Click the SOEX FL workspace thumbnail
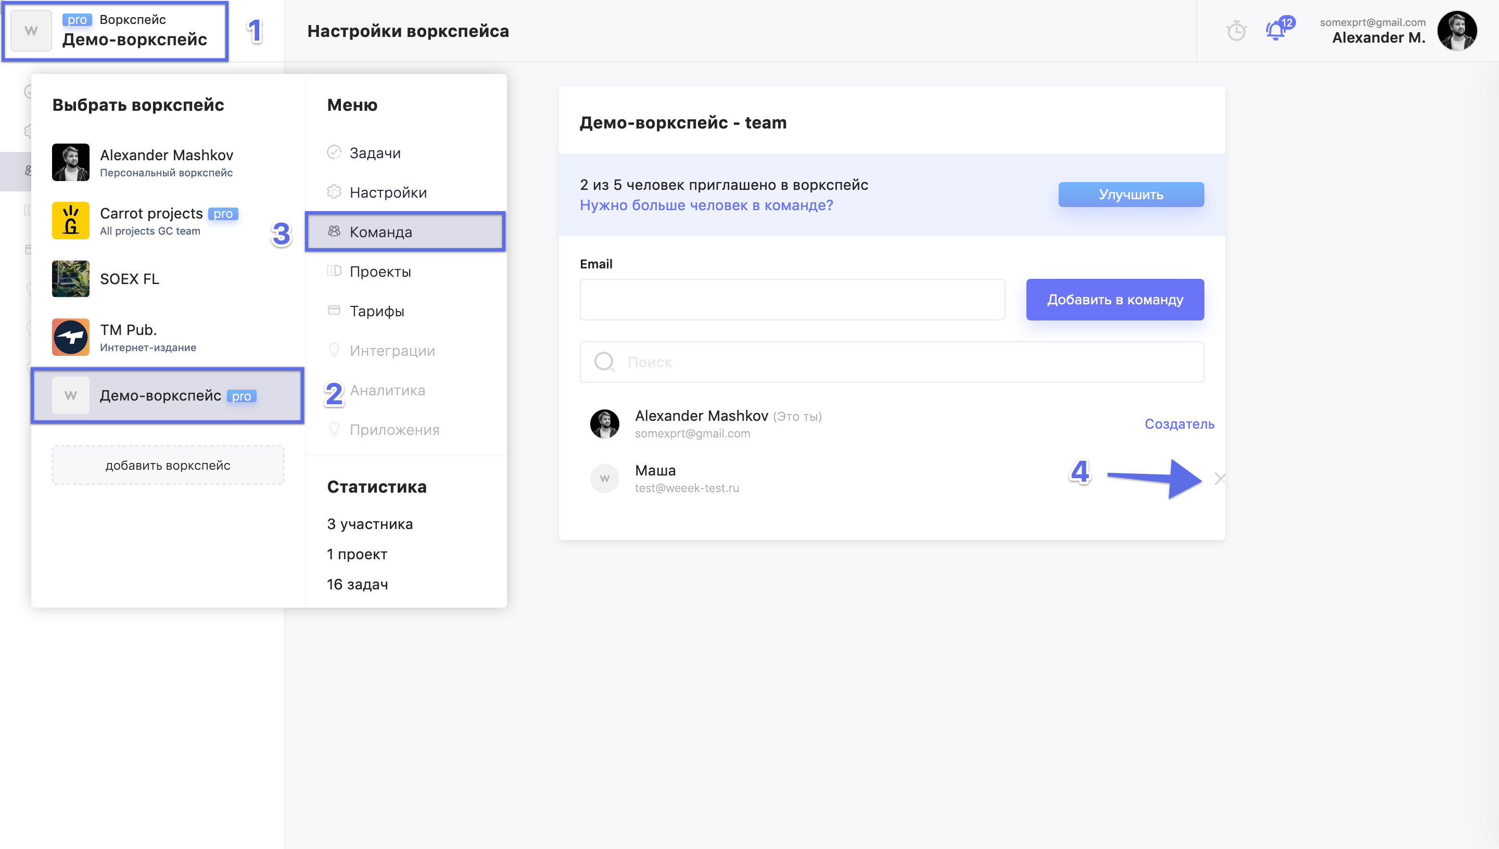1499x849 pixels. 71,279
